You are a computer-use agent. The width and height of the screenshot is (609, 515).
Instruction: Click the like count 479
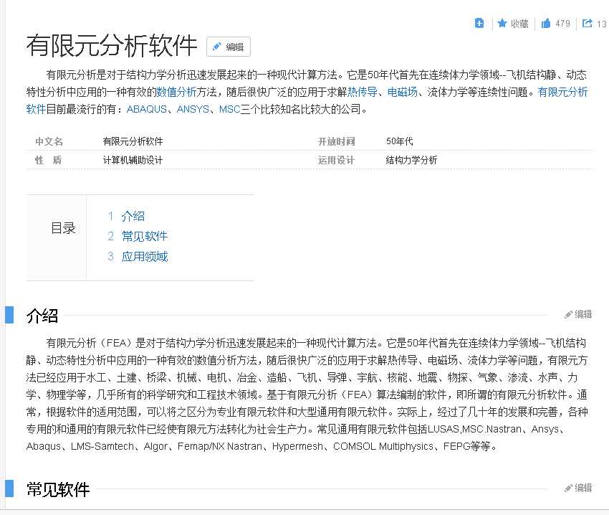(x=562, y=24)
